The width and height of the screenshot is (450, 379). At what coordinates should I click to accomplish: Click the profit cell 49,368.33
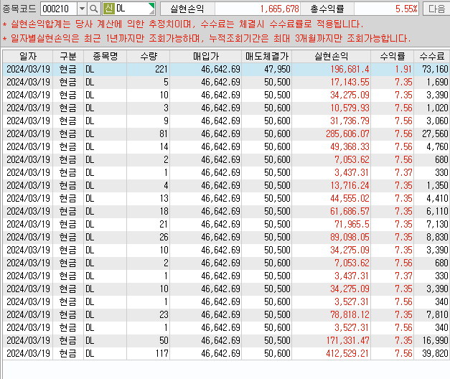[331, 146]
